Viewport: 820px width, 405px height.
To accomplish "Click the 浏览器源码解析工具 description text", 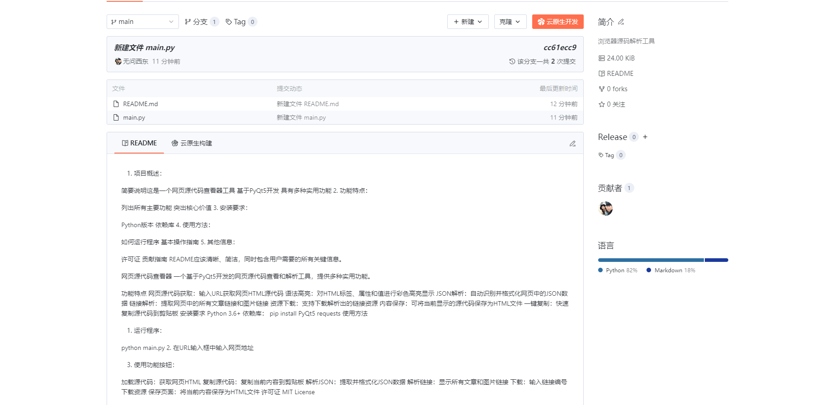I will (x=626, y=41).
